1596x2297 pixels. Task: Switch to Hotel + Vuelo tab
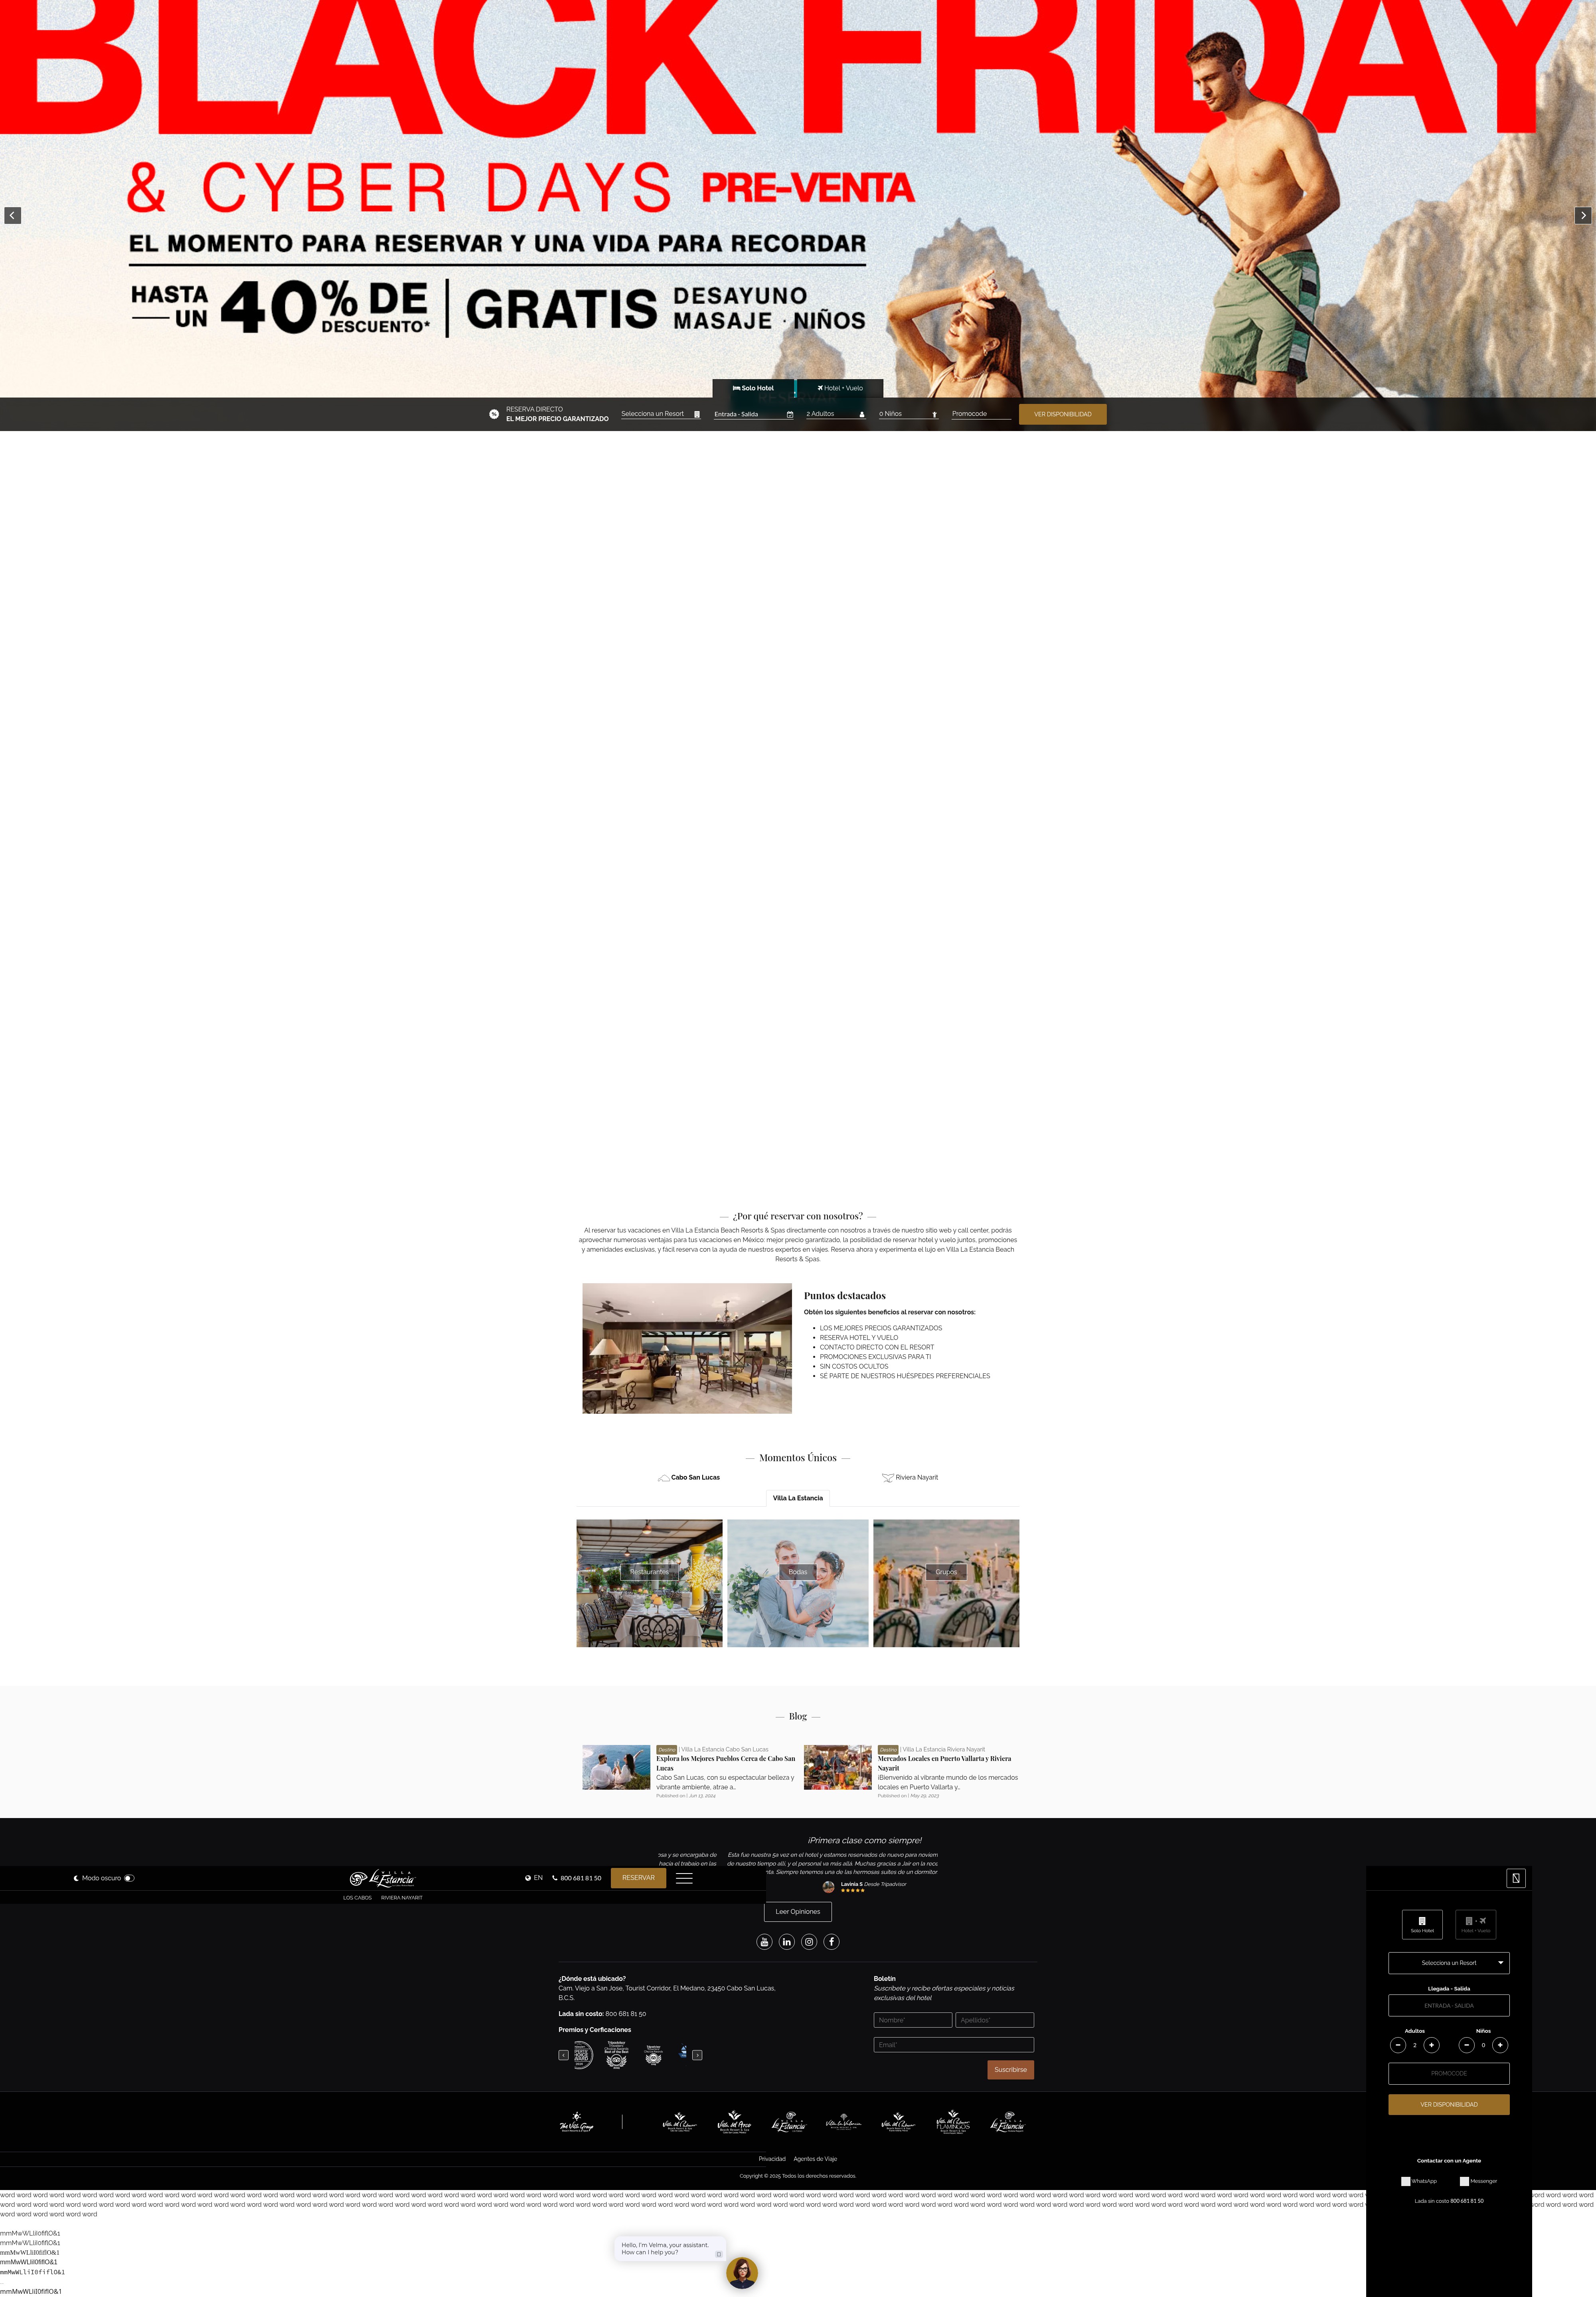pyautogui.click(x=840, y=388)
